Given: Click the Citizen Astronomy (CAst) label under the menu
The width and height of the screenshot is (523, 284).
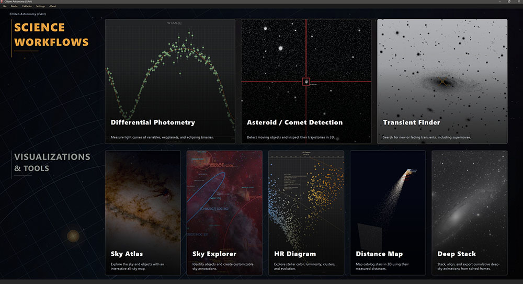Looking at the screenshot, I should [x=28, y=14].
